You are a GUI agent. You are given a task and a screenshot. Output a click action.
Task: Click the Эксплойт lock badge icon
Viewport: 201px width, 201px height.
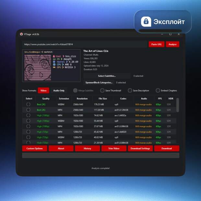pyautogui.click(x=146, y=22)
